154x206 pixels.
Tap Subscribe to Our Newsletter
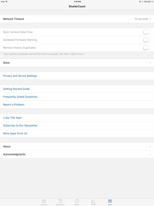[20, 126]
